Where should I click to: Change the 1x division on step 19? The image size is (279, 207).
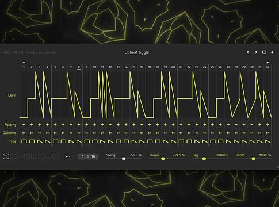click(165, 133)
